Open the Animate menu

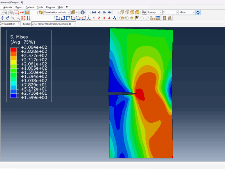8,7
